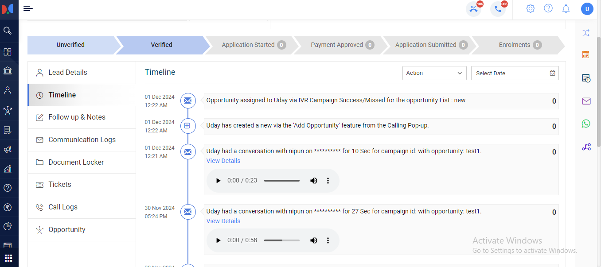Toggle the hamburger menu in top bar
This screenshot has width=601, height=267.
click(x=28, y=8)
